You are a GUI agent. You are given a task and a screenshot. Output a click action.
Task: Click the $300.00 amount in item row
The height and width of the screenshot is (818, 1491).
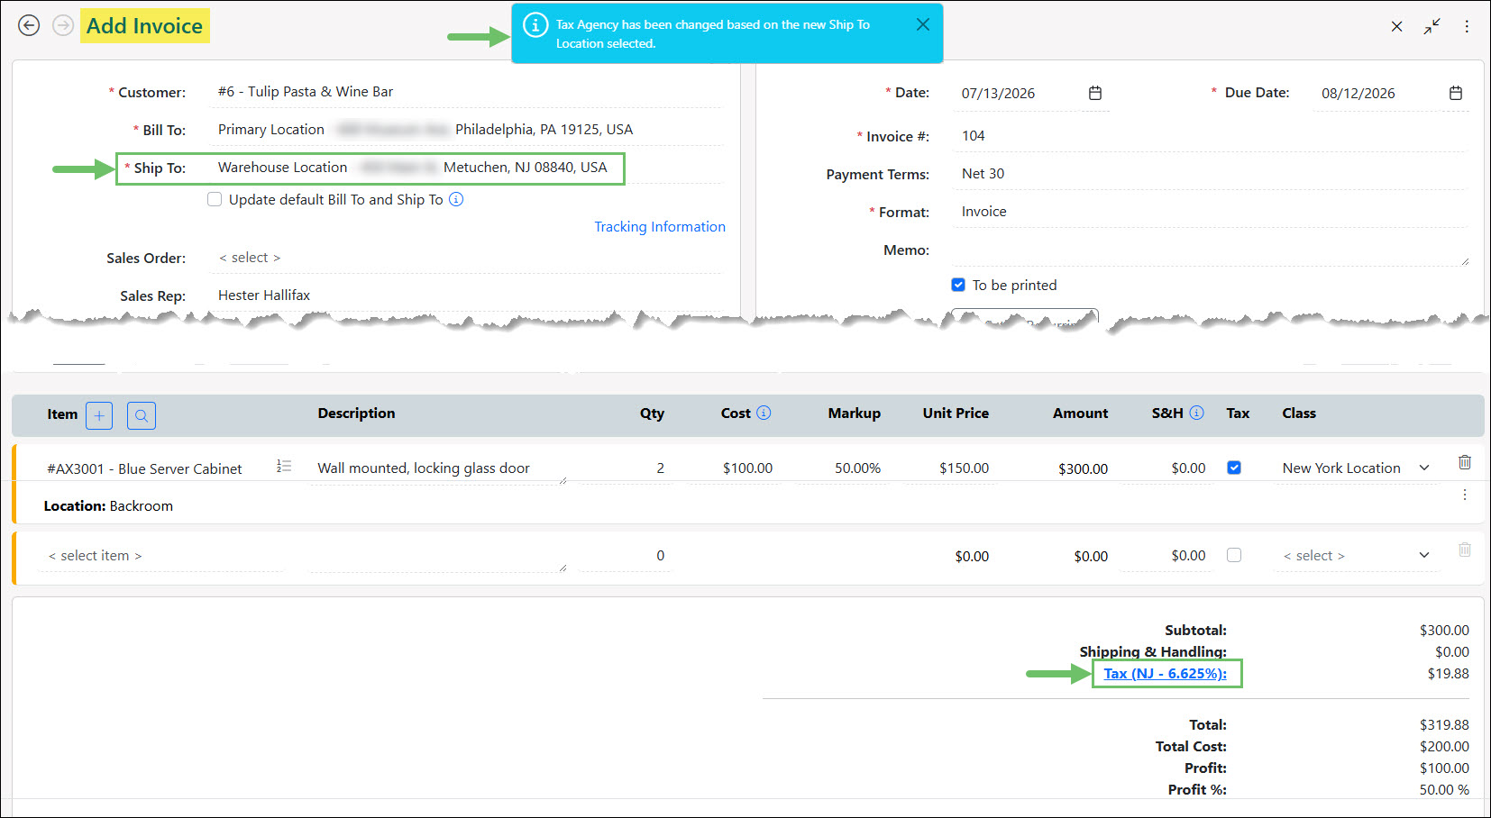click(x=1083, y=469)
